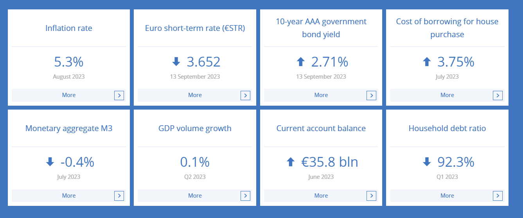Open More link under Cost of borrowing
Image resolution: width=523 pixels, height=218 pixels.
click(447, 95)
